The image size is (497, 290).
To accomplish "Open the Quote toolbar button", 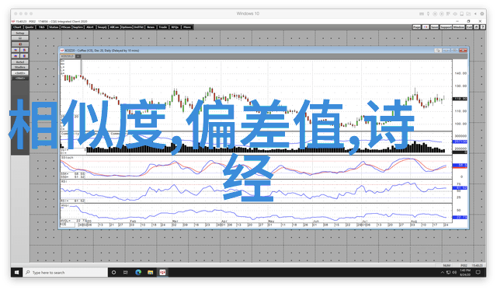I will coord(30,27).
